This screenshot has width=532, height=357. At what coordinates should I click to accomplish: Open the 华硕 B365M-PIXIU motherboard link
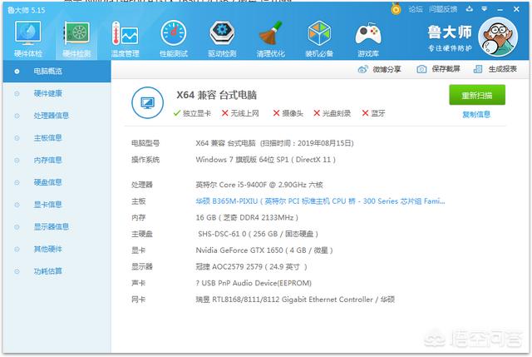[x=320, y=201]
